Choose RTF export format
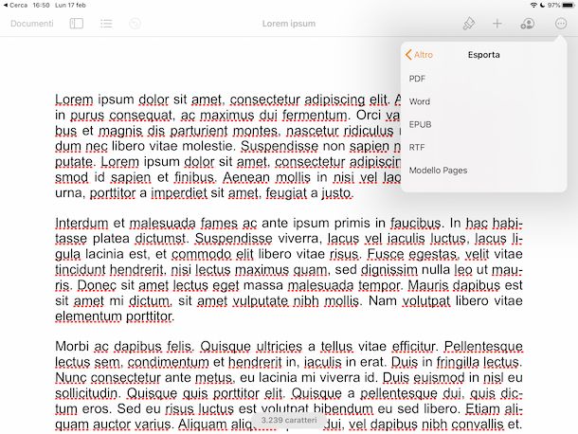This screenshot has width=578, height=434. tap(483, 147)
